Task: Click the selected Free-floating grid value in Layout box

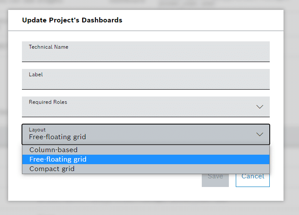Action: (x=57, y=137)
